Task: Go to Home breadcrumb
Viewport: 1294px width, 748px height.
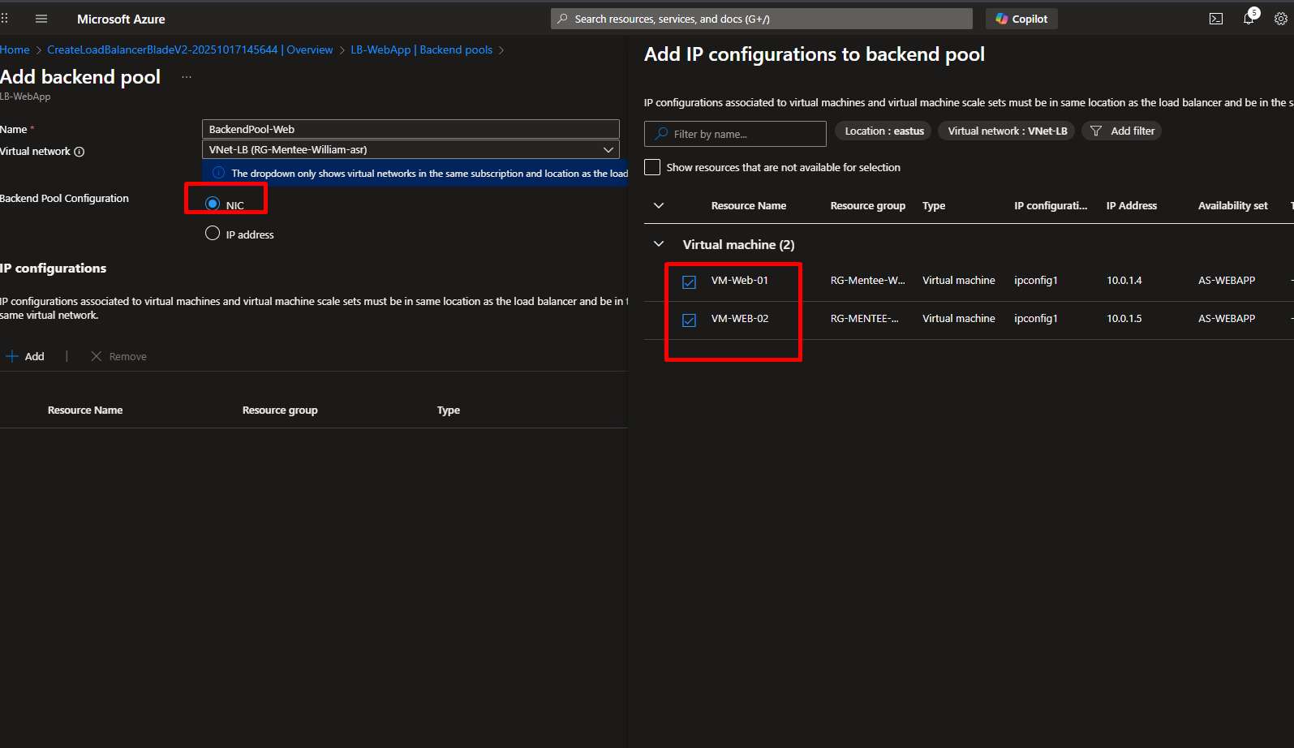Action: [x=15, y=49]
